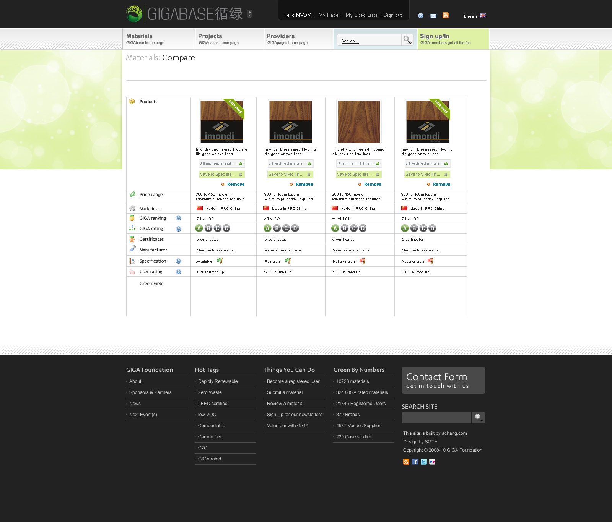
Task: Open All material details for third product
Action: (x=359, y=164)
